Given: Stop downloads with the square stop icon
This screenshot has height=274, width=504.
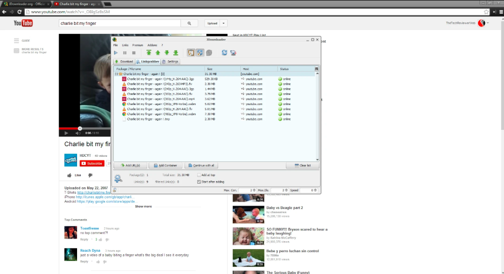Looking at the screenshot, I should [134, 53].
